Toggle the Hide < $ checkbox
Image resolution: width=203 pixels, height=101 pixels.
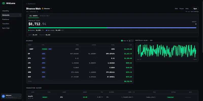point(122,41)
